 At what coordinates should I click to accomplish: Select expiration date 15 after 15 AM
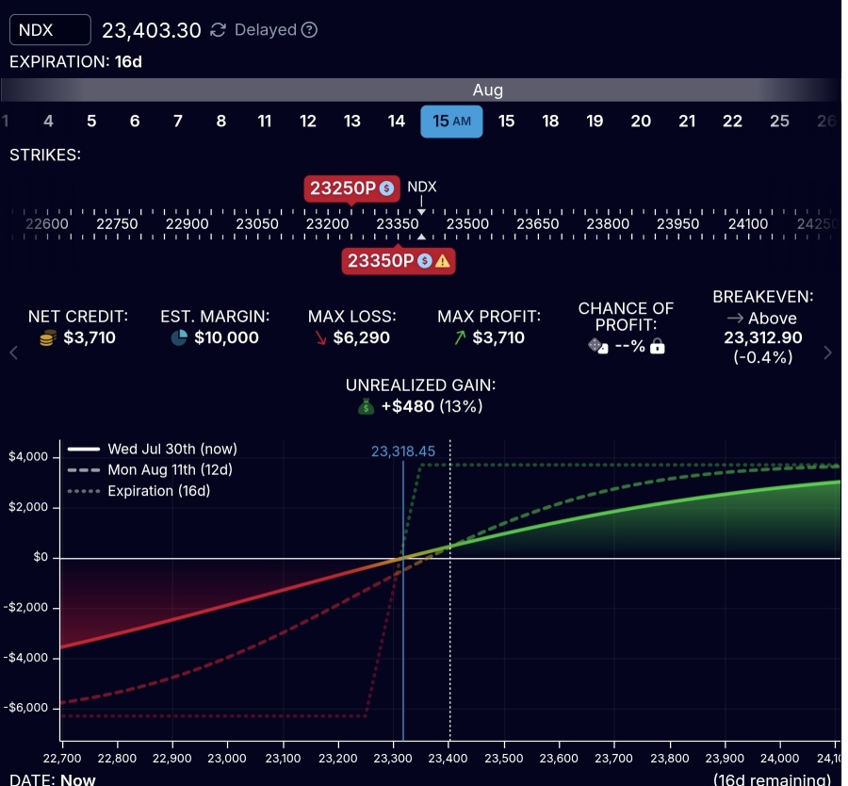(x=506, y=122)
